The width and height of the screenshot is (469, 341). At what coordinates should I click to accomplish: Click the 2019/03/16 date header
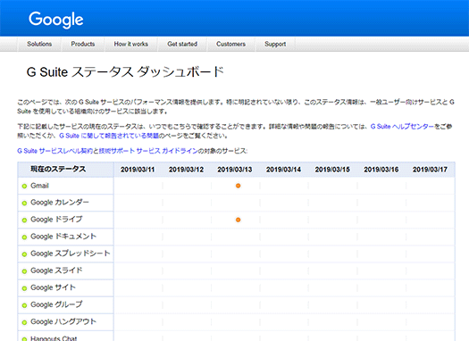(381, 170)
